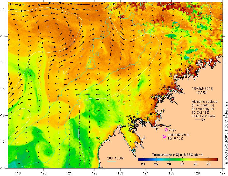Click the '200 1000m' depth label
Viewport: 228px width, 176px height.
coord(116,158)
